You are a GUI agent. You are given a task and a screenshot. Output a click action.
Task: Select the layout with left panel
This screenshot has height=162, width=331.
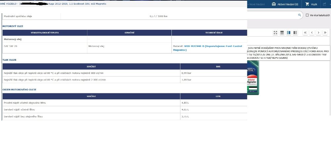click(295, 32)
